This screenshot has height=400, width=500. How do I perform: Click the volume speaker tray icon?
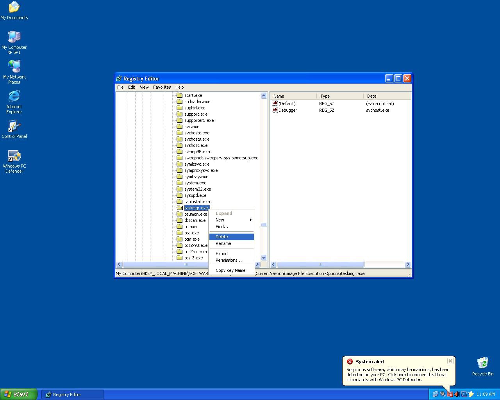point(457,394)
